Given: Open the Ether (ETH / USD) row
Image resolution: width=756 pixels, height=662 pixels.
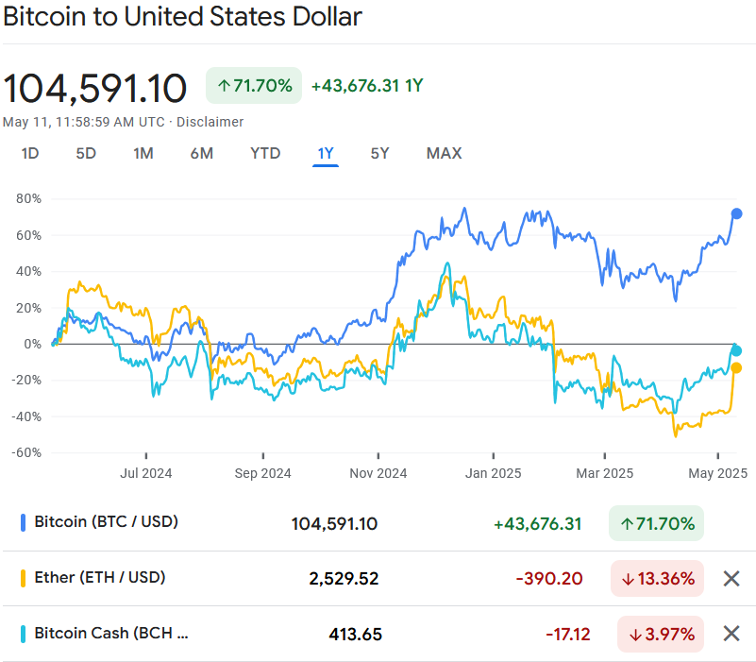Looking at the screenshot, I should 378,578.
